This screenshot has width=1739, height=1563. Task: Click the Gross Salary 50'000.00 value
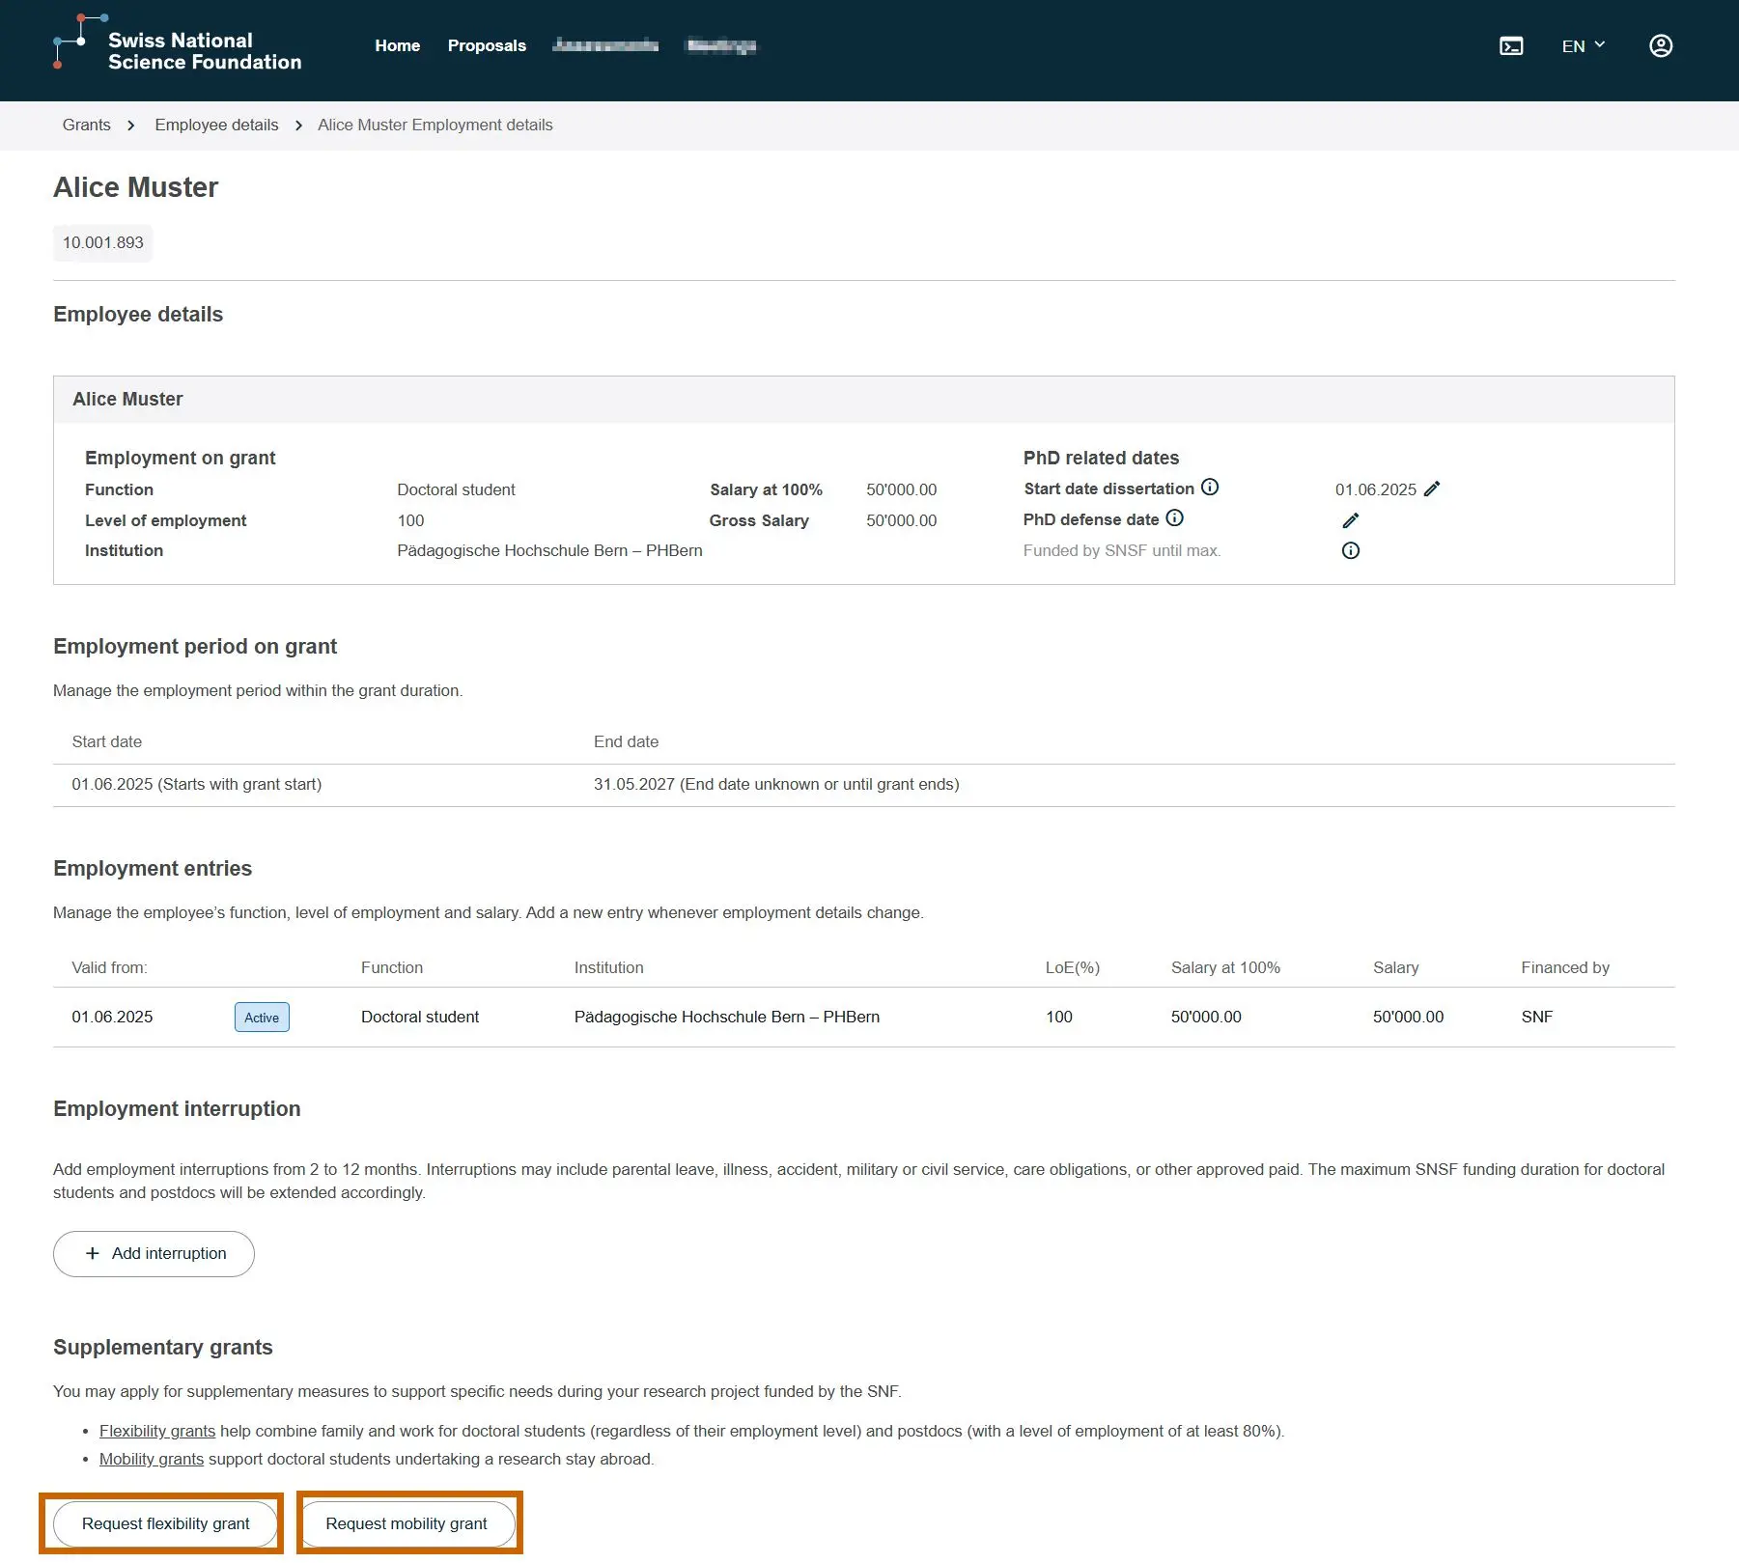902,521
